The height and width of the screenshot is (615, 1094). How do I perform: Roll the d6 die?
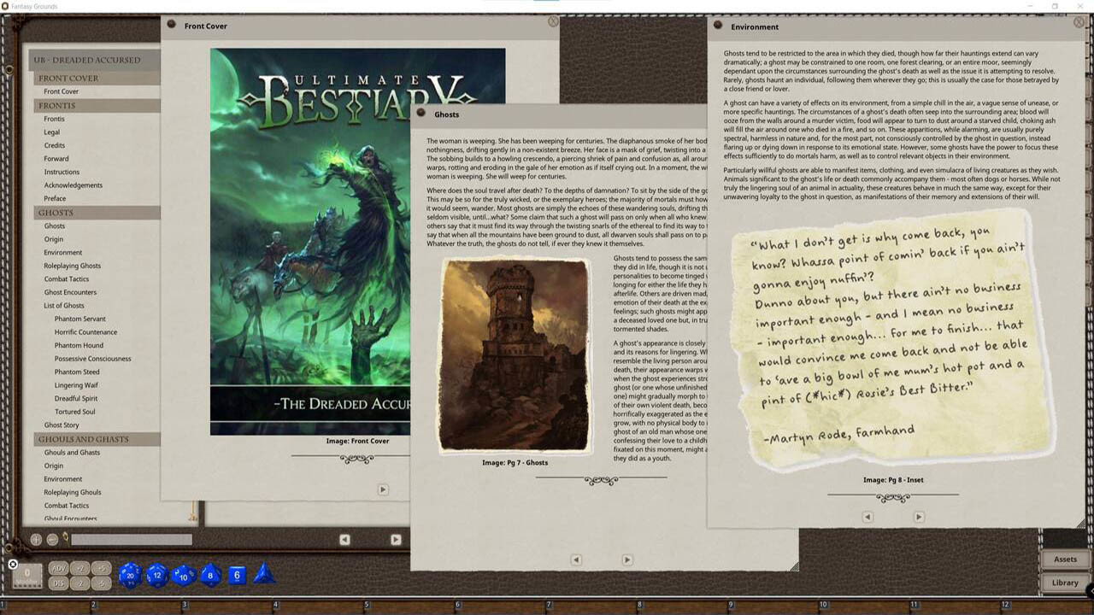236,575
